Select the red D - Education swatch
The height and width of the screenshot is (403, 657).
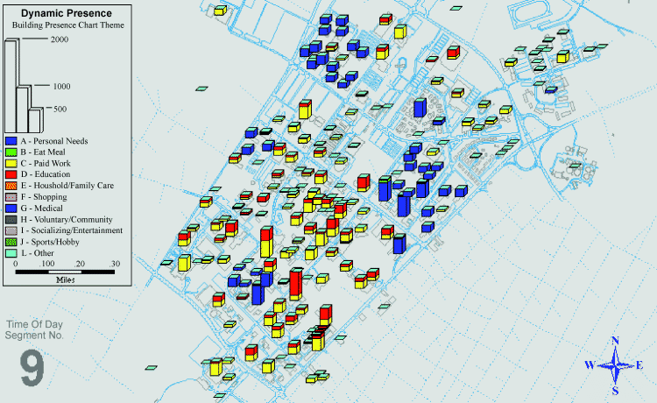(11, 174)
